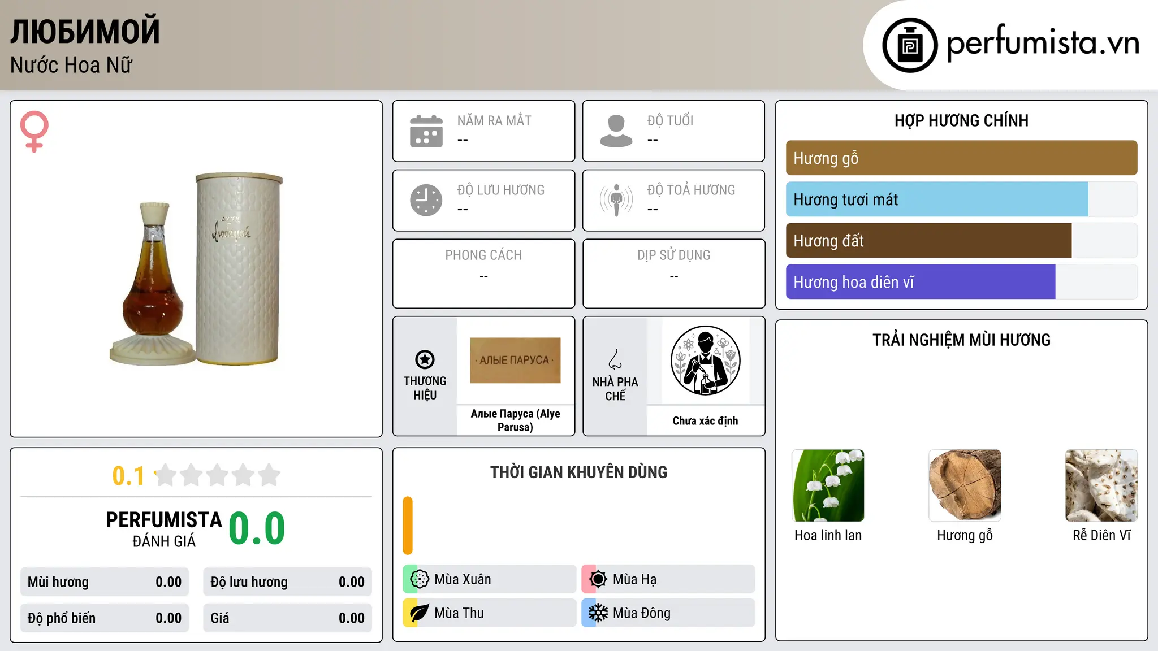Click the Trải nghiệm mùi hương heading
The image size is (1158, 651).
pos(961,340)
